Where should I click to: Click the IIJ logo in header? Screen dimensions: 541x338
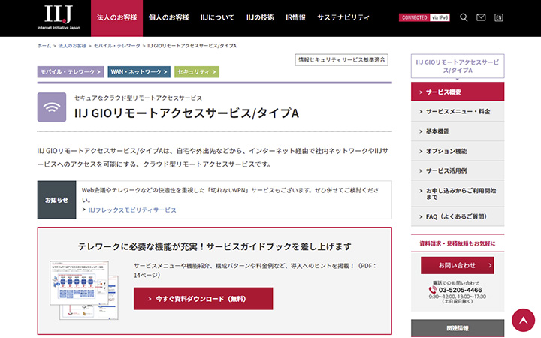[59, 17]
